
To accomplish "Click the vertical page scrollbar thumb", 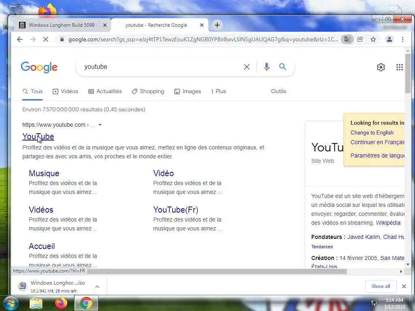I will [x=408, y=73].
